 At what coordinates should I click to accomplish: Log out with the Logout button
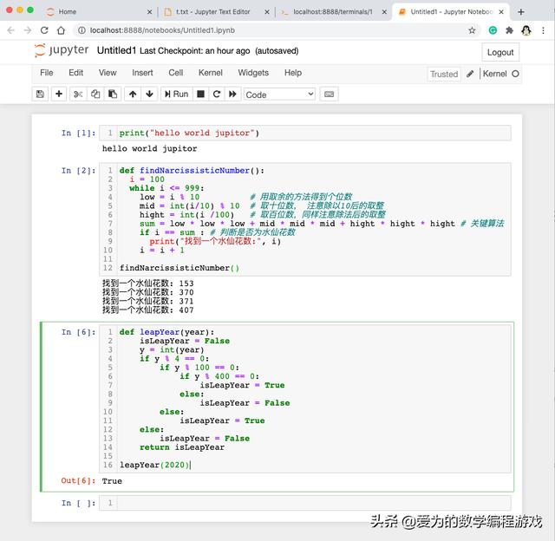500,52
